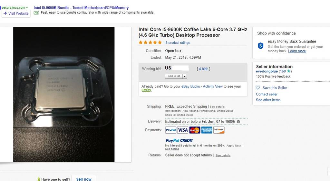This screenshot has height=181, width=330.
Task: Enlarge the Intel processor product photo
Action: [64, 95]
